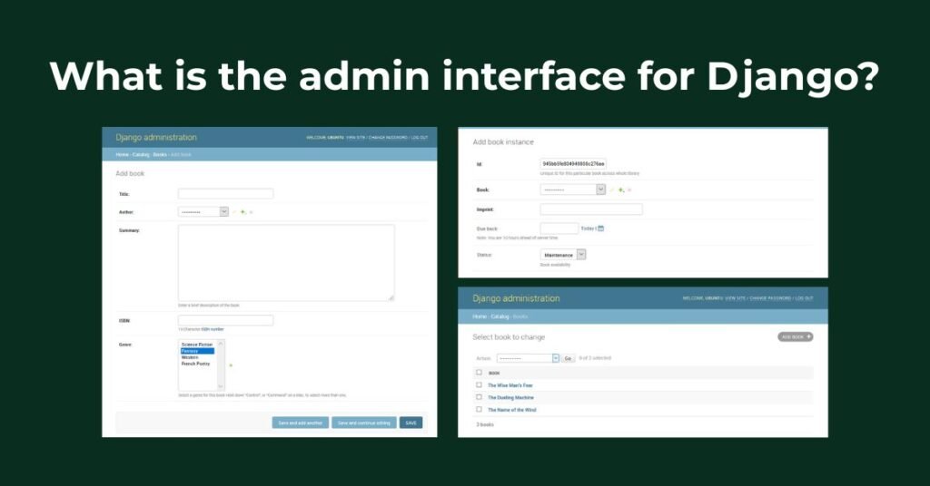Expand the Author dropdown in Add book
930x486 pixels.
203,211
